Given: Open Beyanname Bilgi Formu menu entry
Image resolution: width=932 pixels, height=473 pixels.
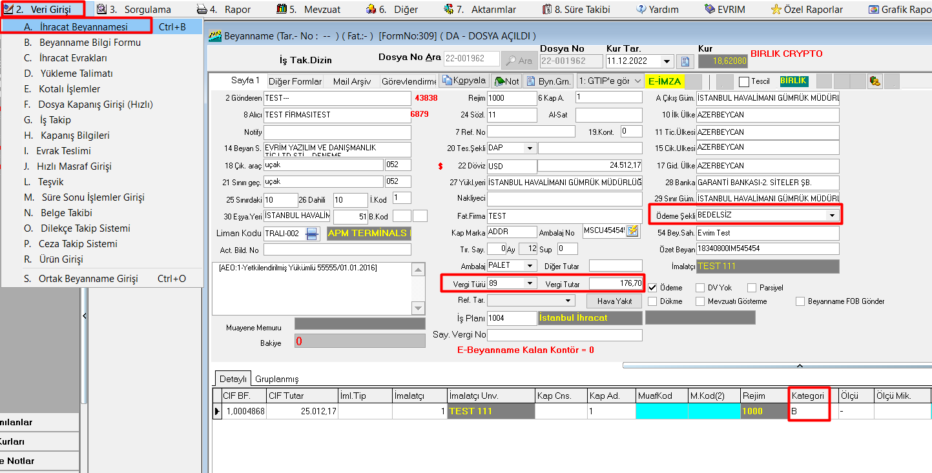Looking at the screenshot, I should pos(101,43).
